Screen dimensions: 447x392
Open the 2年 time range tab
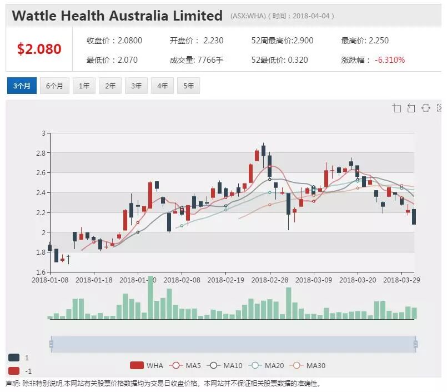coord(110,86)
